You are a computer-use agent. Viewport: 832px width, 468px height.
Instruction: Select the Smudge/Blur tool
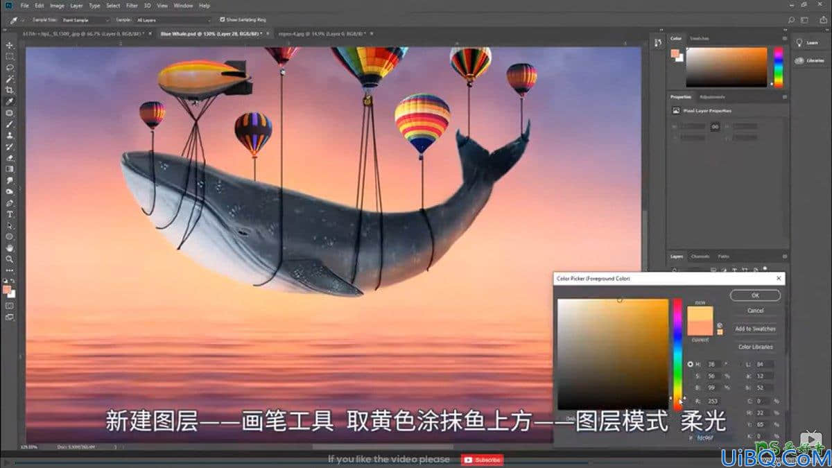tap(10, 180)
